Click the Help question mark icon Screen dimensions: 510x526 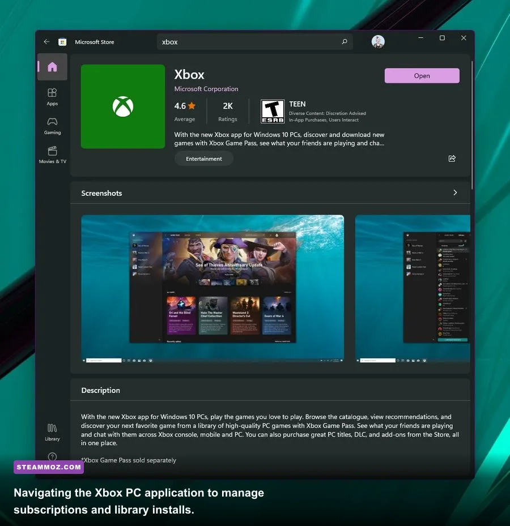[x=52, y=456]
